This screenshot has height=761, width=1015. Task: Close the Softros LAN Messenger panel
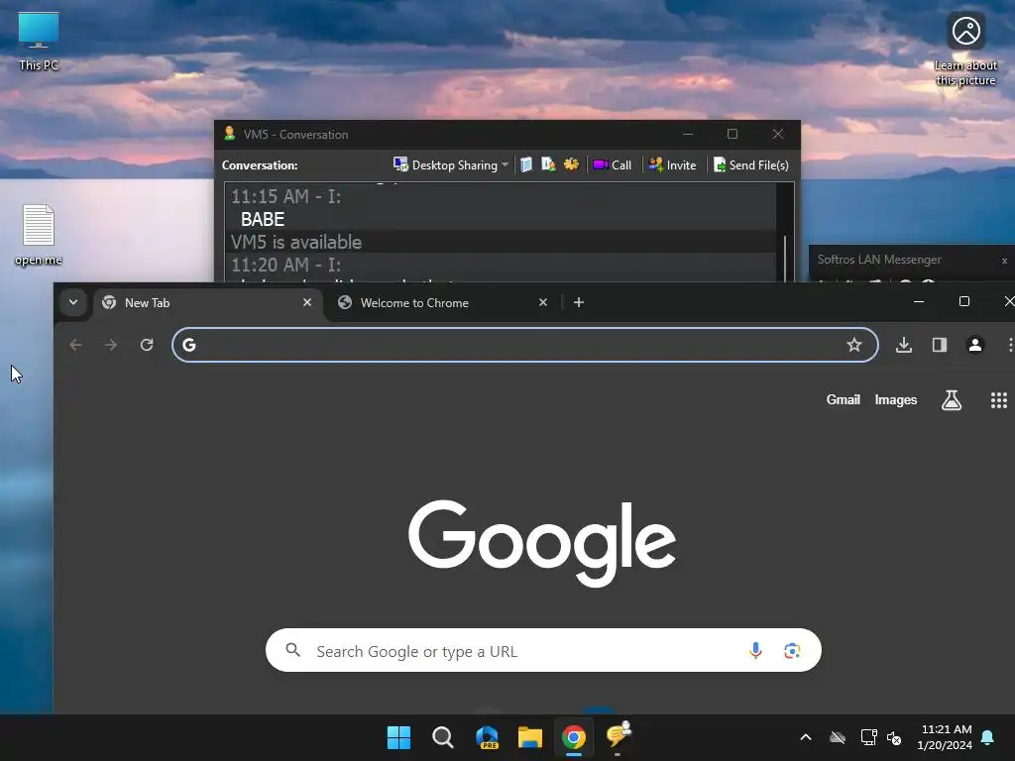[x=1004, y=261]
